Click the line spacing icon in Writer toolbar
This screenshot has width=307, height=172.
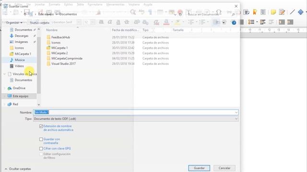(251, 22)
